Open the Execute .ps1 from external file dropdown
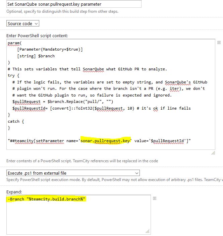 click(x=73, y=173)
